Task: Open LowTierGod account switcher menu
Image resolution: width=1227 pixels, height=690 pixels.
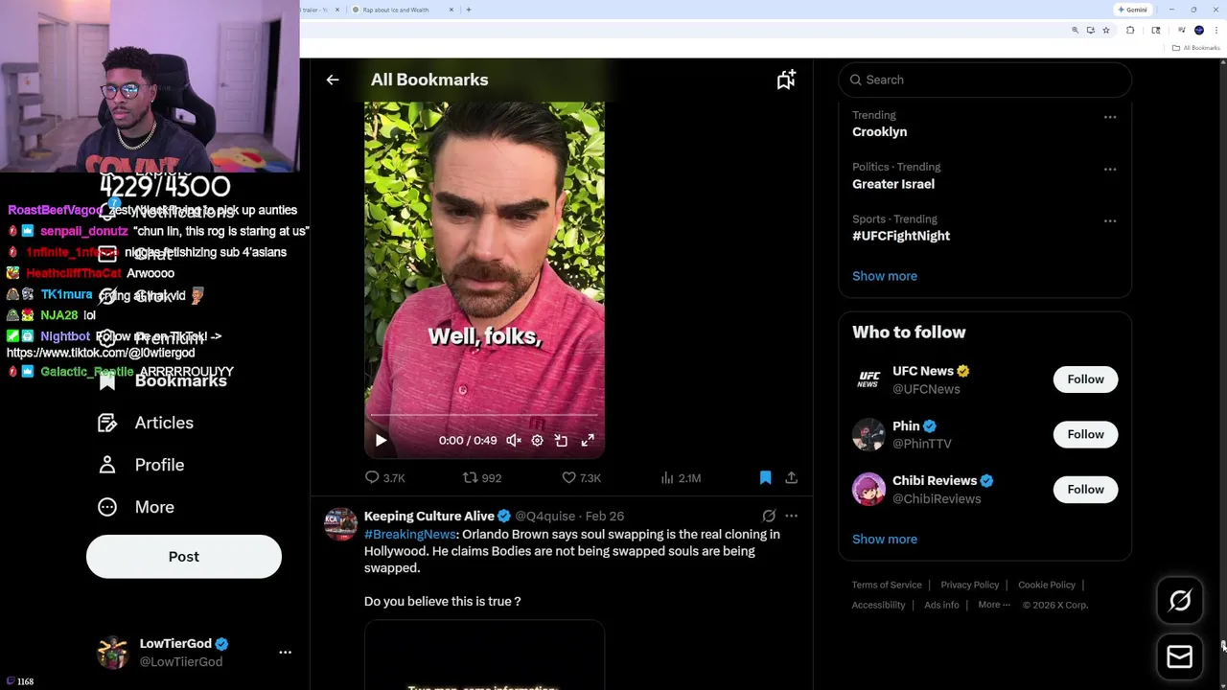Action: 285,652
